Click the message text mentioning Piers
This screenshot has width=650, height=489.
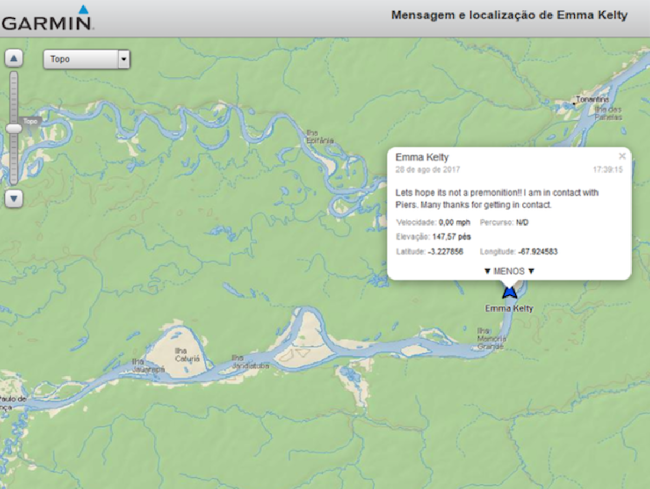(497, 199)
